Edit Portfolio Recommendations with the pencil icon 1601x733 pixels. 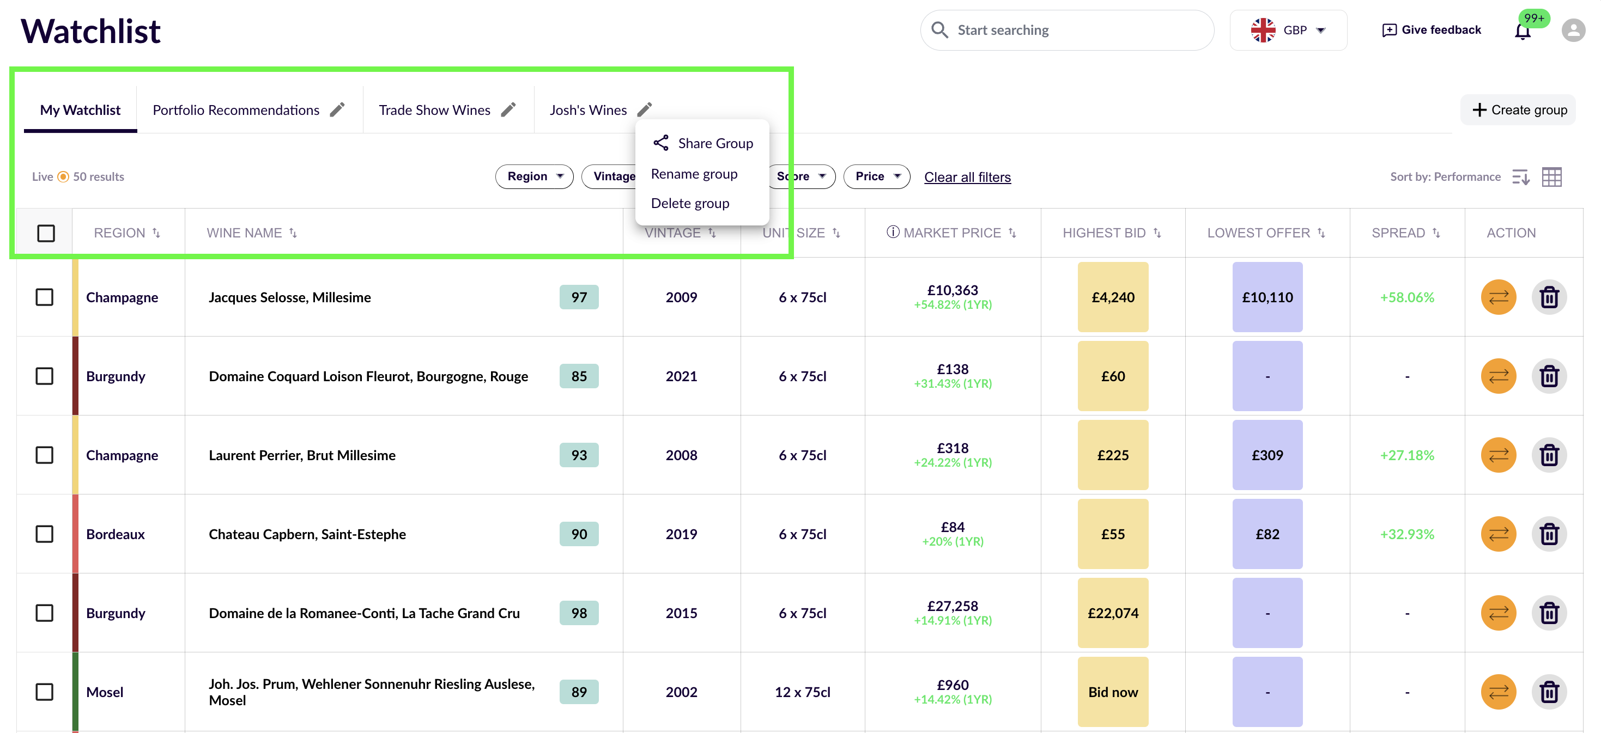(x=338, y=109)
